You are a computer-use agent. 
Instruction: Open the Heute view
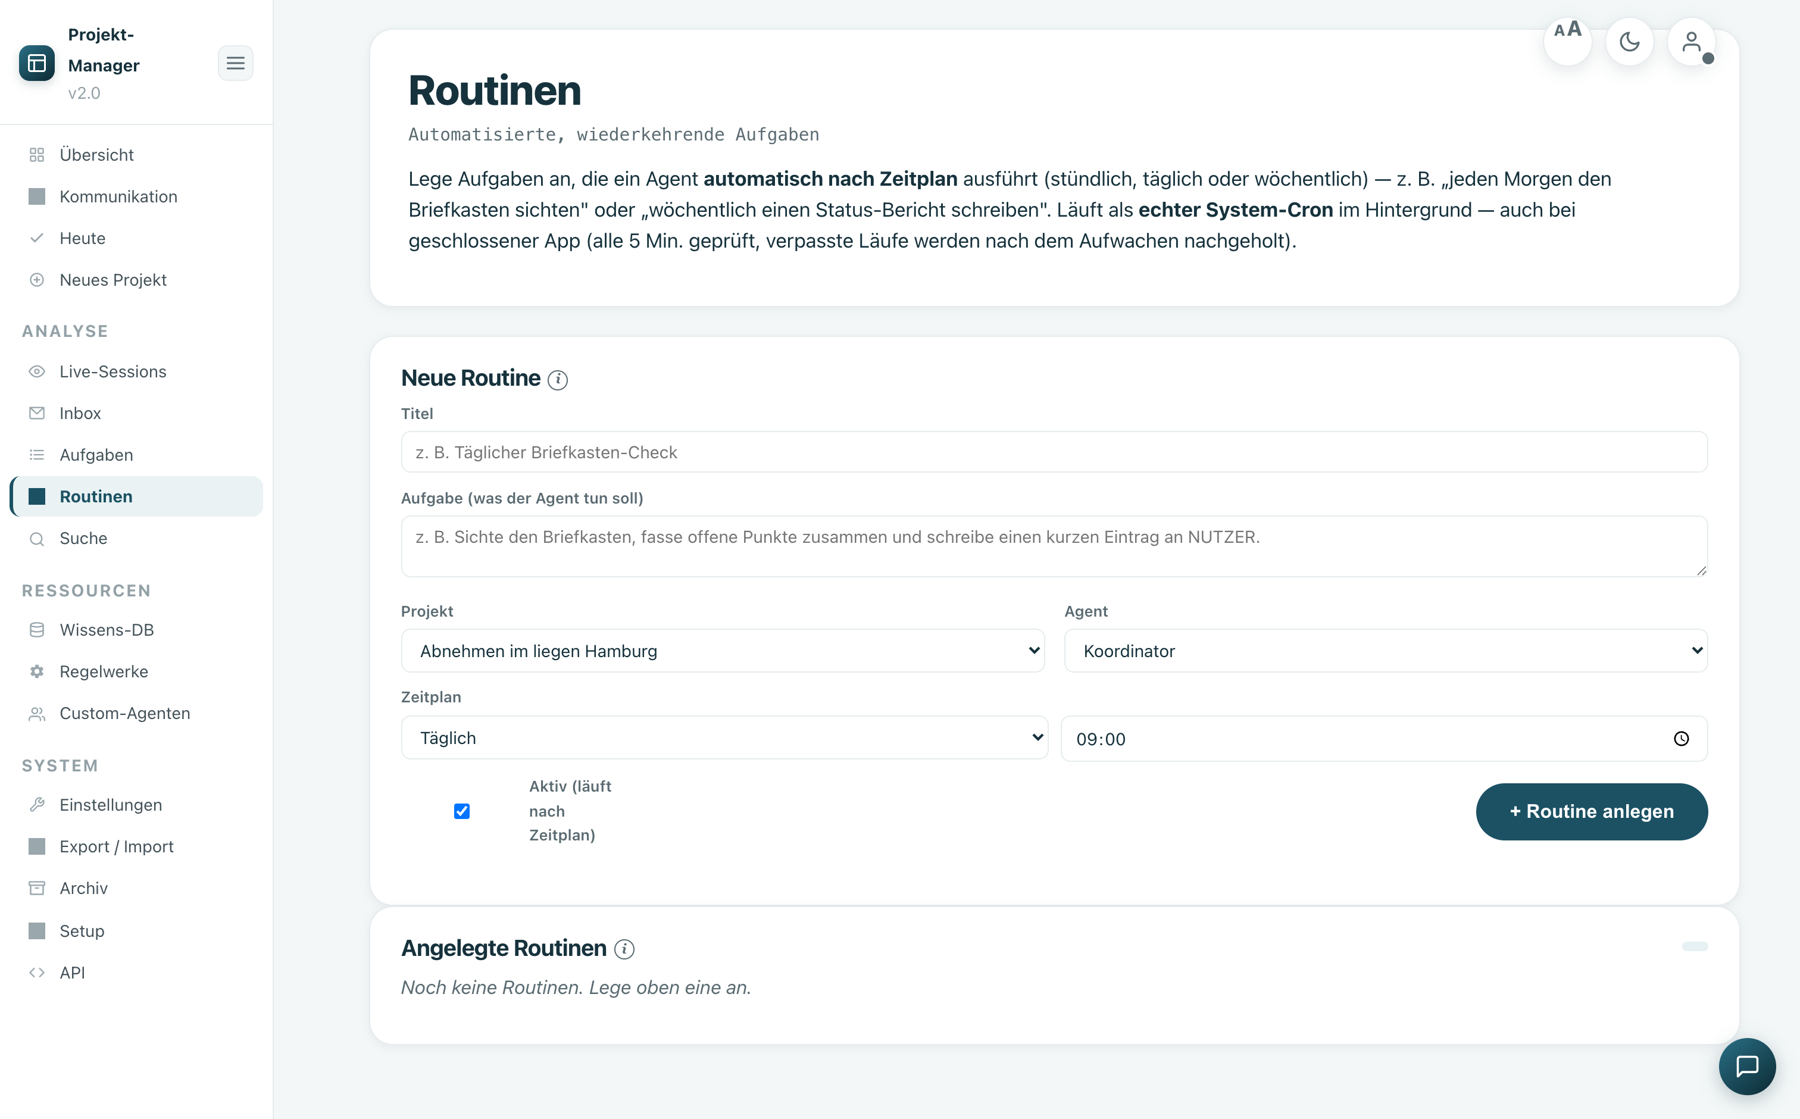tap(136, 238)
